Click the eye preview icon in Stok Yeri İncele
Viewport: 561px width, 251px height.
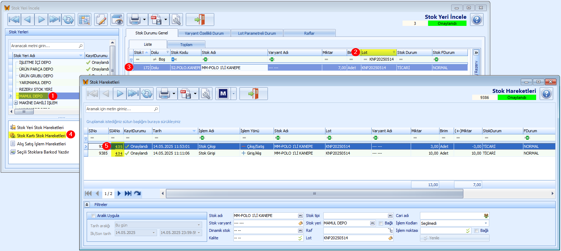[117, 19]
